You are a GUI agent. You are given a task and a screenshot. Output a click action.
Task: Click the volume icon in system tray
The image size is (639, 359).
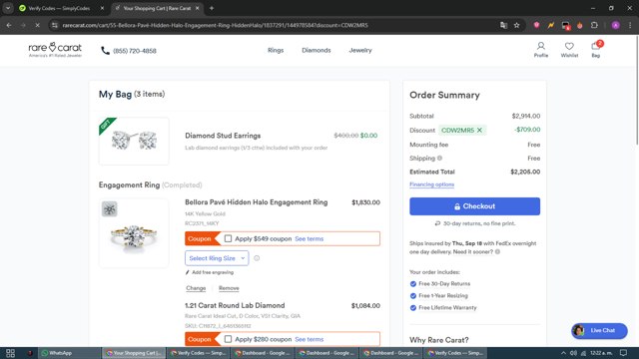tap(573, 353)
